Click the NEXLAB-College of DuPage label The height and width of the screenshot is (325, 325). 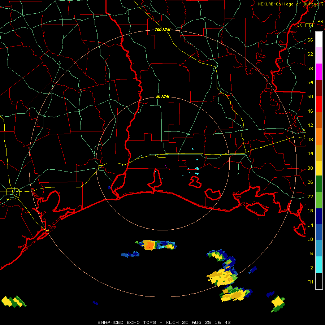[x=290, y=4]
